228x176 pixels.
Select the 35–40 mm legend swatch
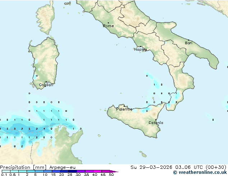pyautogui.click(x=89, y=171)
